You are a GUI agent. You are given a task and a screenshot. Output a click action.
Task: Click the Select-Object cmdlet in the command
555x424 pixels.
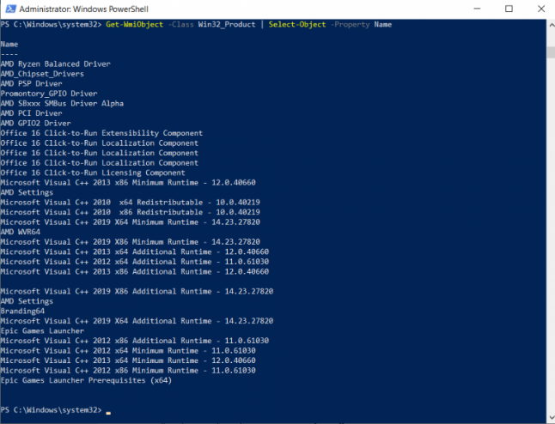(297, 24)
